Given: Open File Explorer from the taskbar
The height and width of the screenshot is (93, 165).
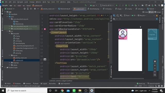Looking at the screenshot, I should point(80,91).
